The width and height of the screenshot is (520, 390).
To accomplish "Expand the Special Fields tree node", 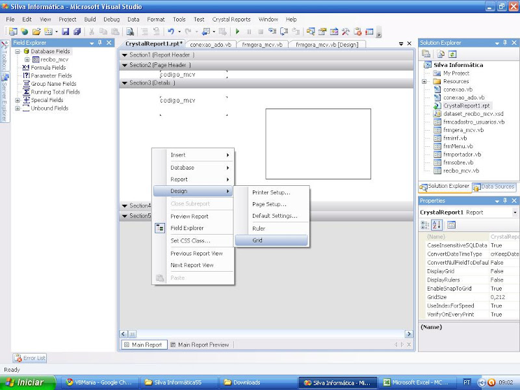I will click(18, 100).
